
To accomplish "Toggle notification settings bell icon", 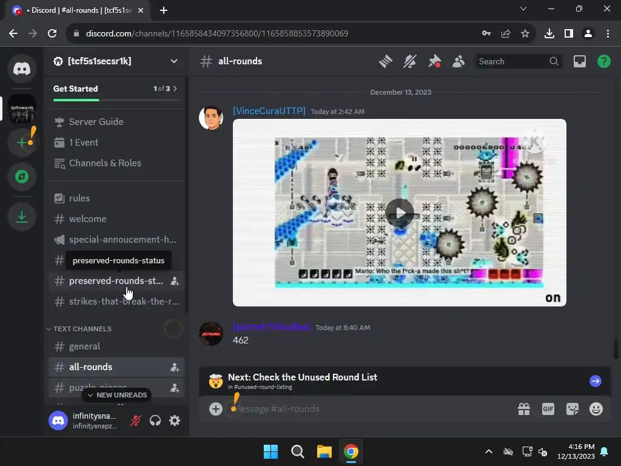I will click(x=410, y=61).
